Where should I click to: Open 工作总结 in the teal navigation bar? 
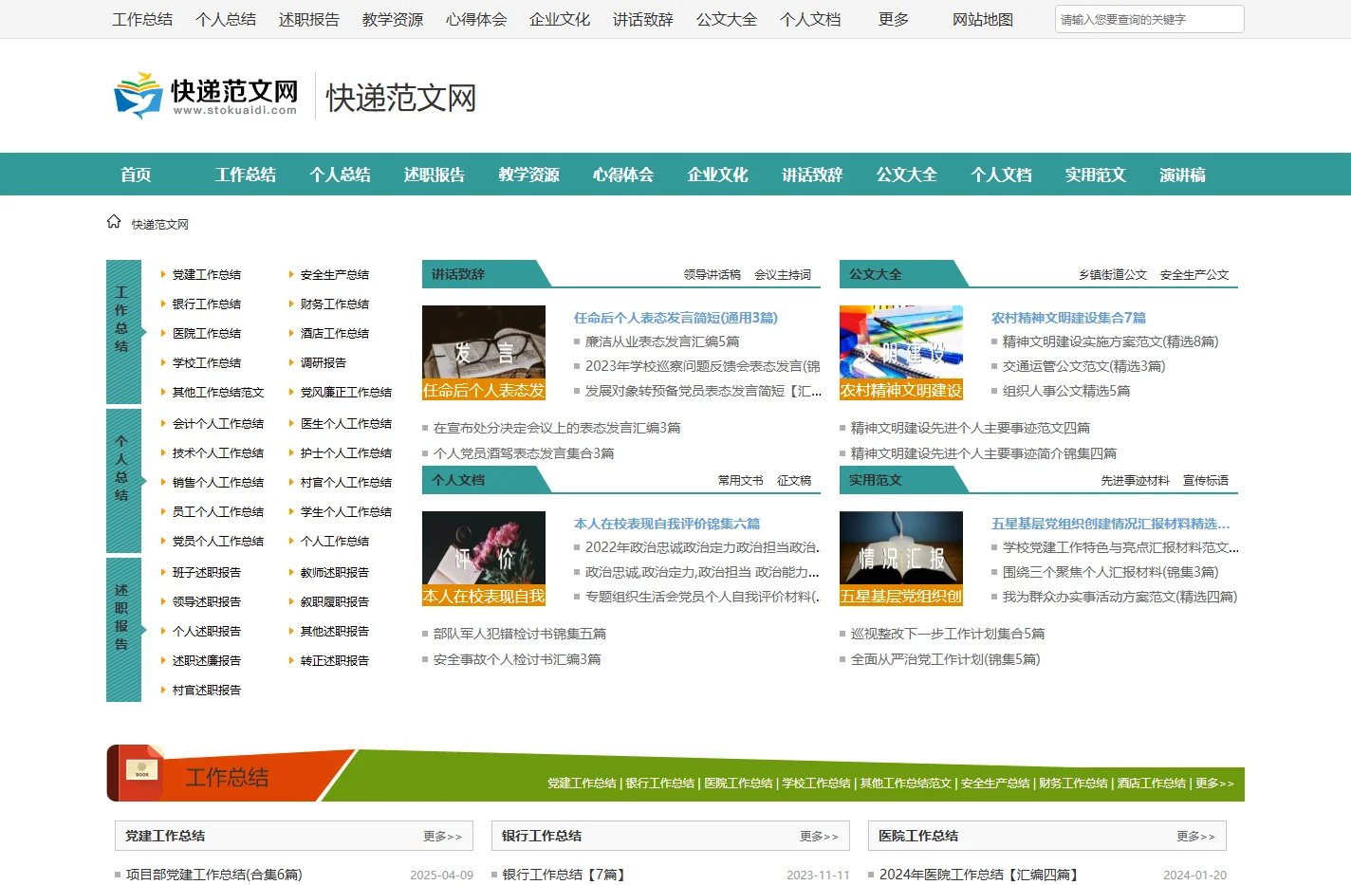[246, 175]
